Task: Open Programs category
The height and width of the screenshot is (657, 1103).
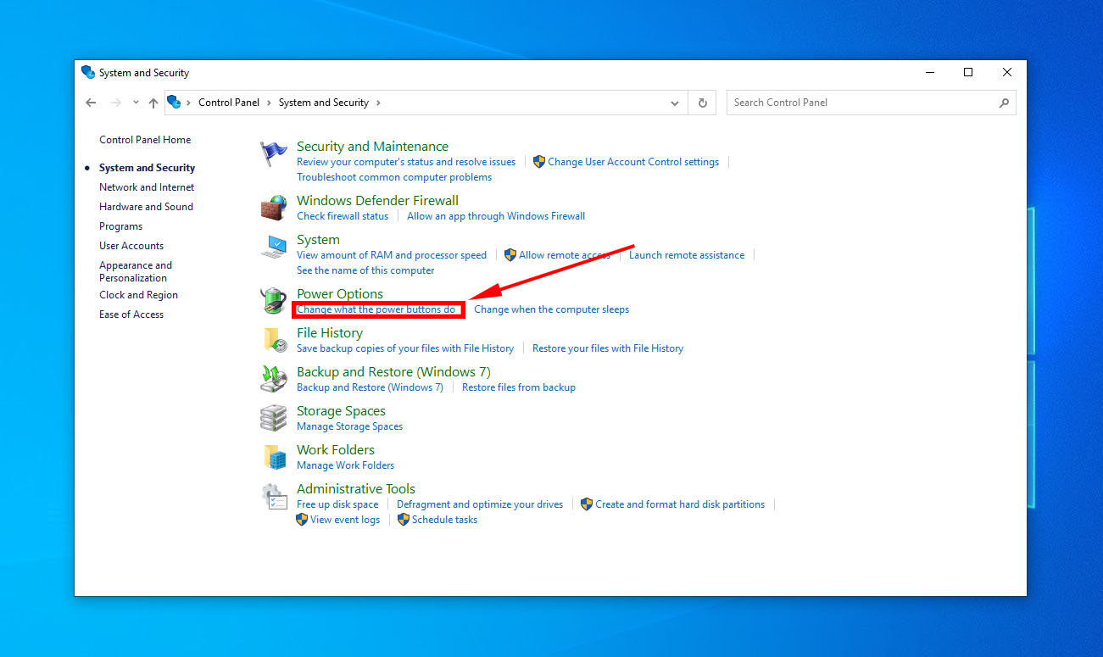Action: (120, 226)
